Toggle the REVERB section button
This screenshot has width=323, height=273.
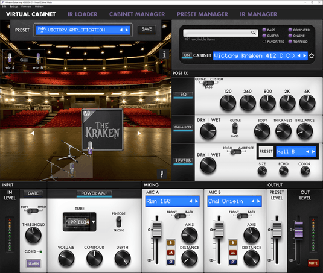pos(183,160)
